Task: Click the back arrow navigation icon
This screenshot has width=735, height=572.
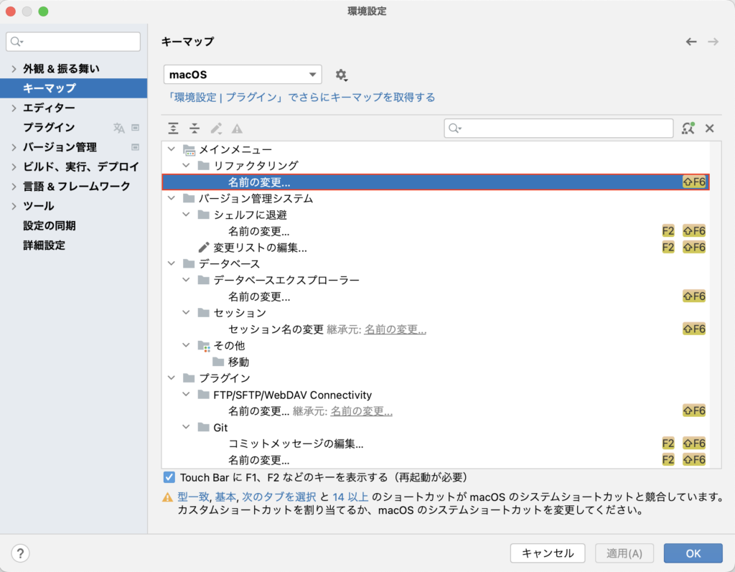Action: coord(691,42)
